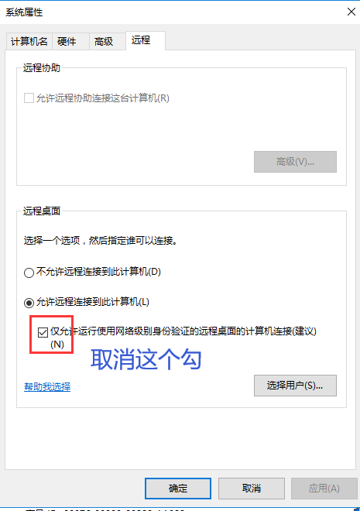
Task: Open the 帮助我选择 help link
Action: pos(47,387)
